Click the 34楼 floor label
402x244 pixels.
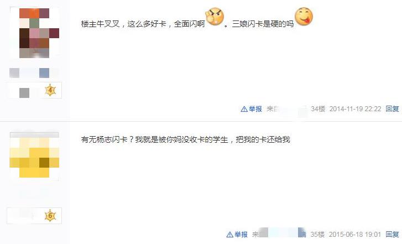(318, 109)
